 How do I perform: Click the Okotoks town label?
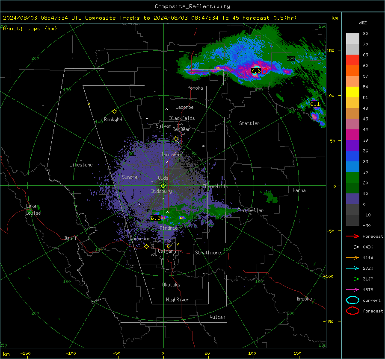(171, 285)
